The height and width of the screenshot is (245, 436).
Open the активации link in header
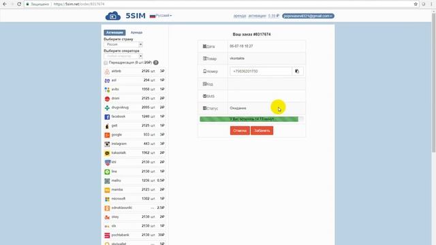coord(257,16)
